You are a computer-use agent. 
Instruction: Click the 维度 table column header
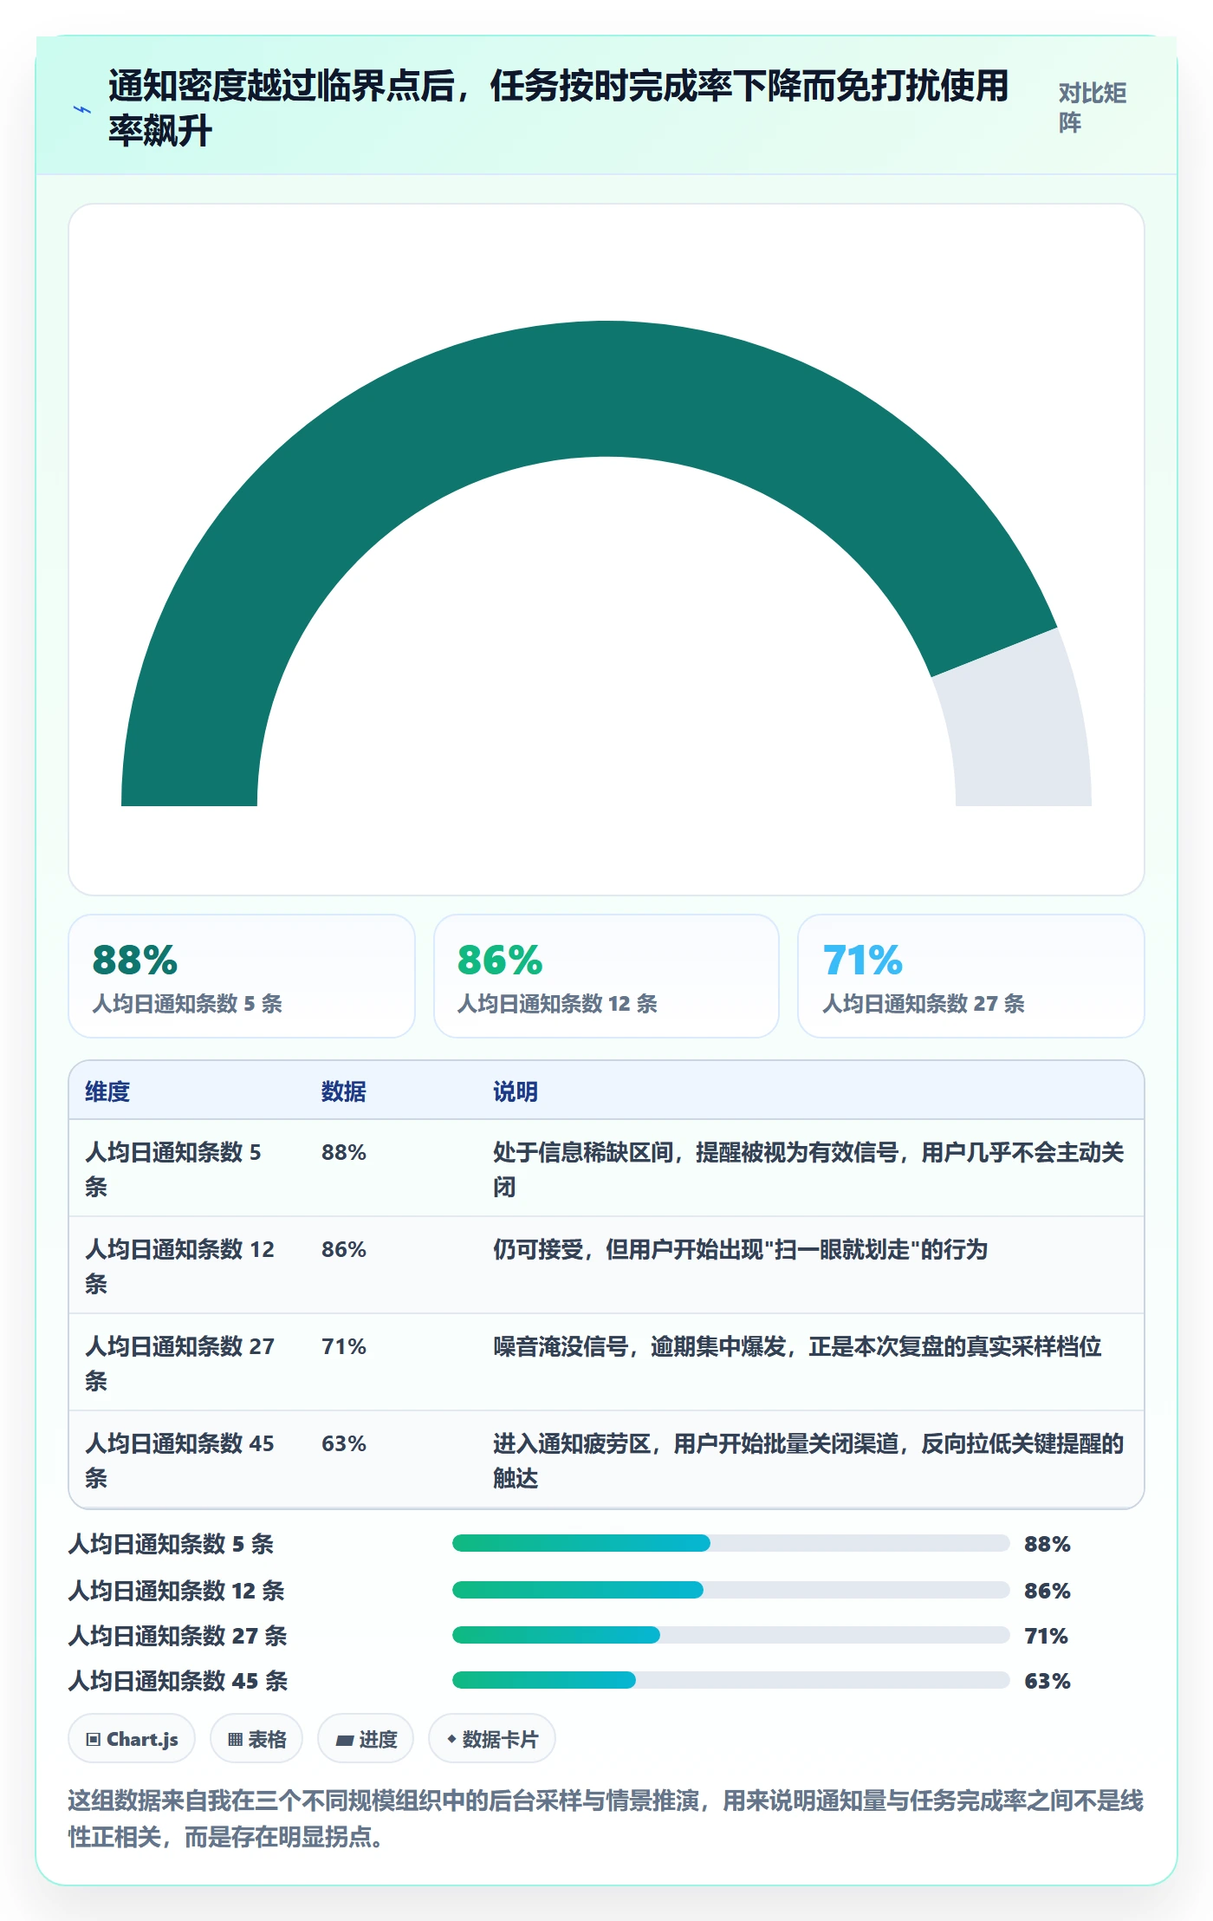107,1091
